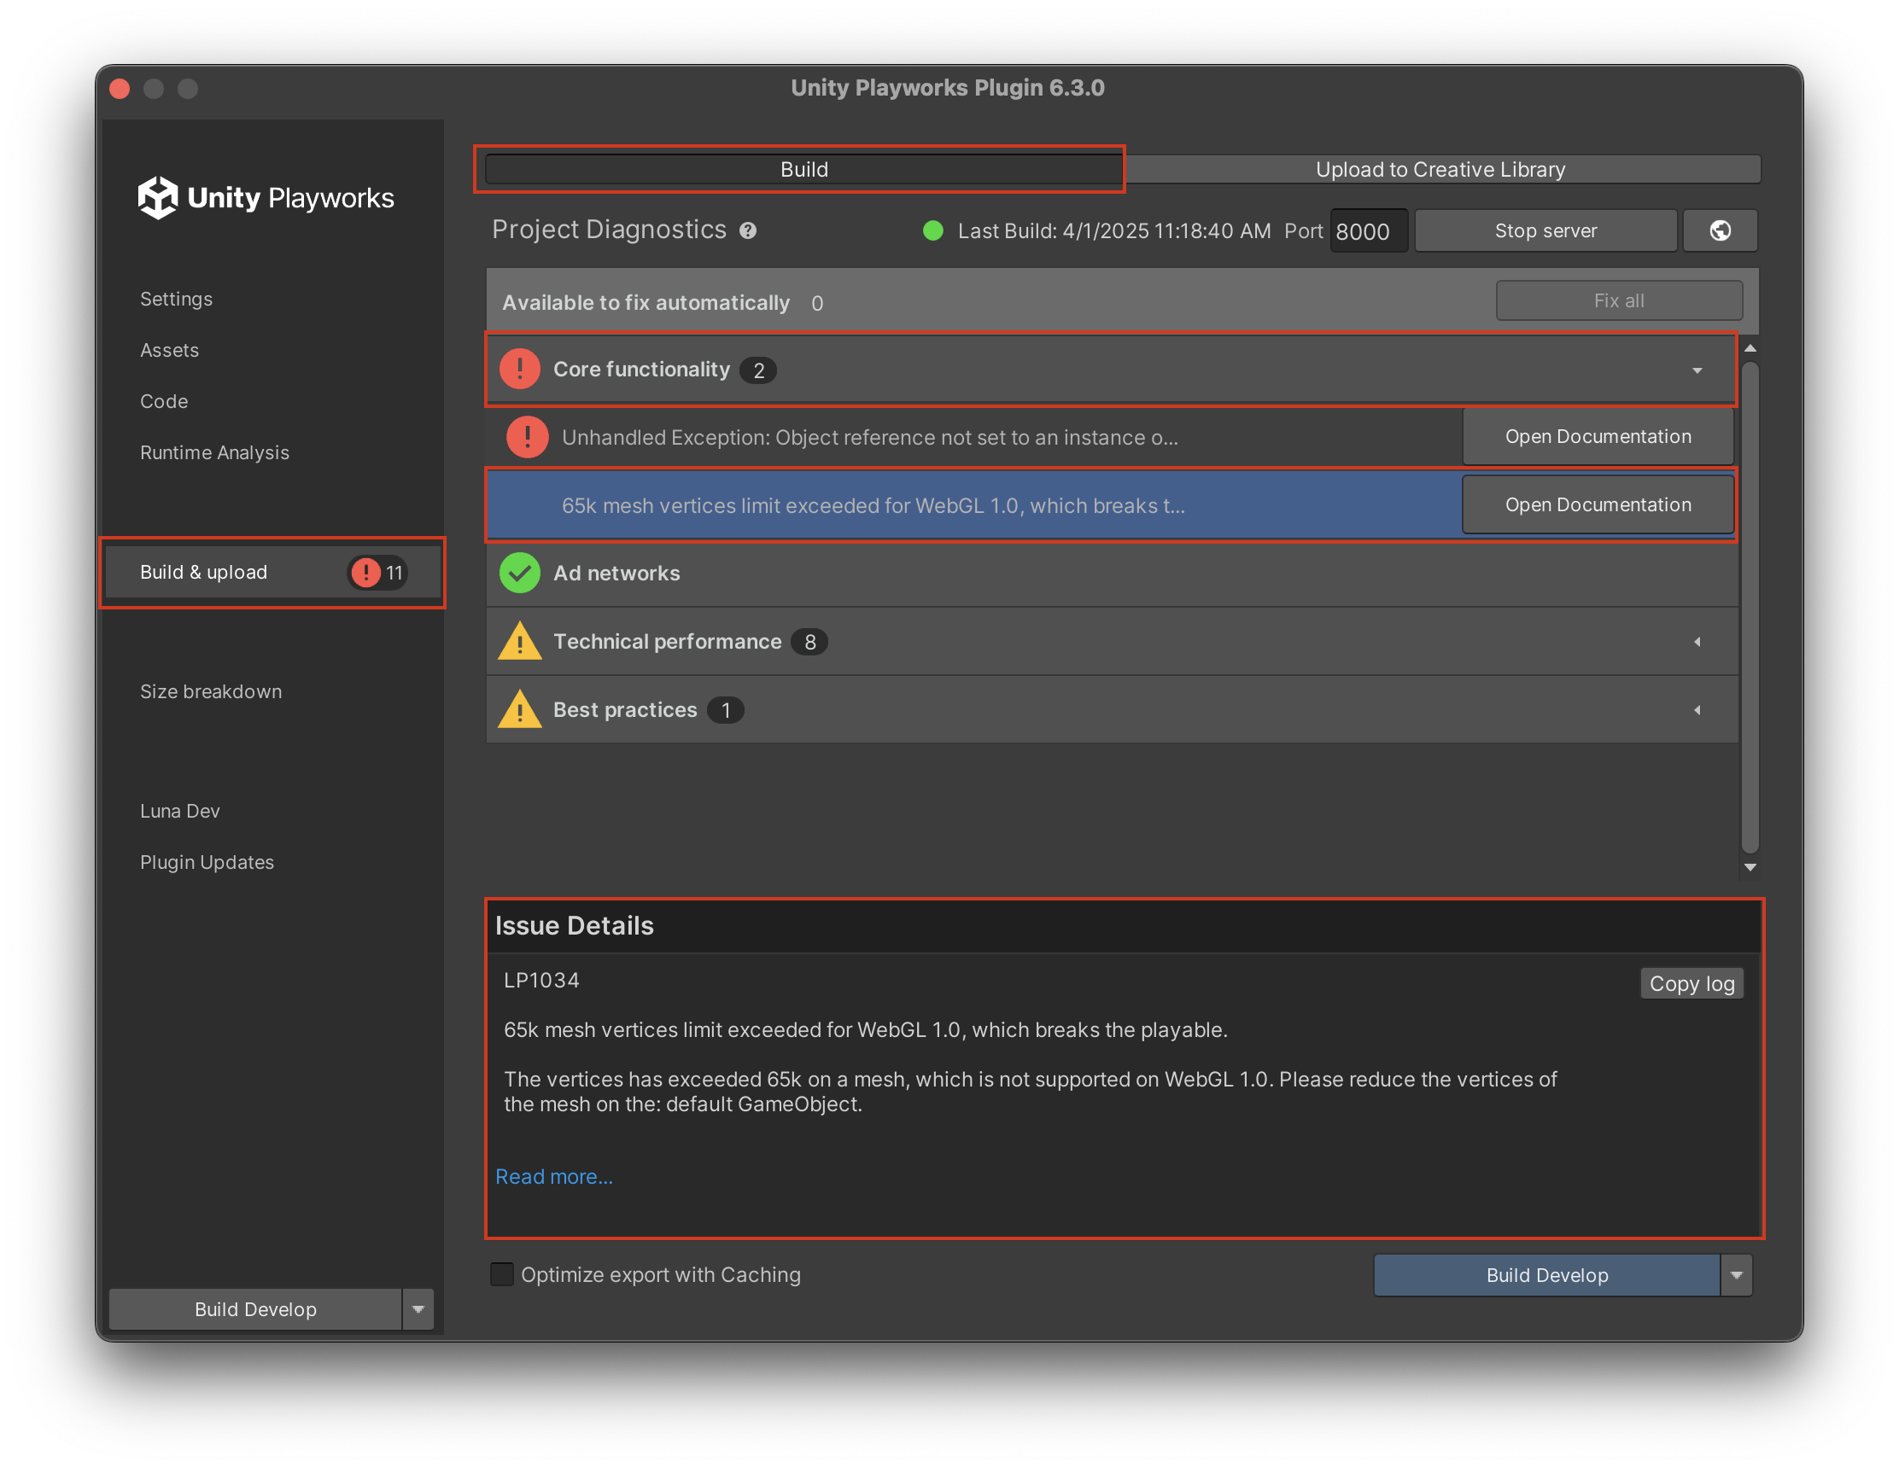Expand the Technical performance section arrow
1899x1468 pixels.
(x=1697, y=642)
